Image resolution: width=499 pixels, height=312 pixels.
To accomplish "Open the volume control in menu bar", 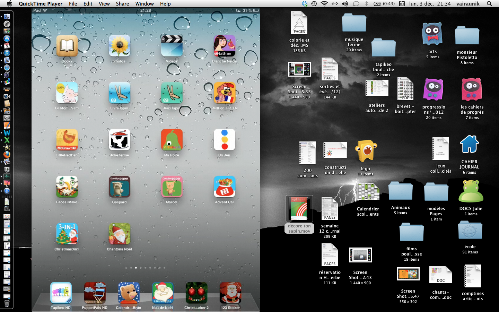I will click(x=345, y=4).
